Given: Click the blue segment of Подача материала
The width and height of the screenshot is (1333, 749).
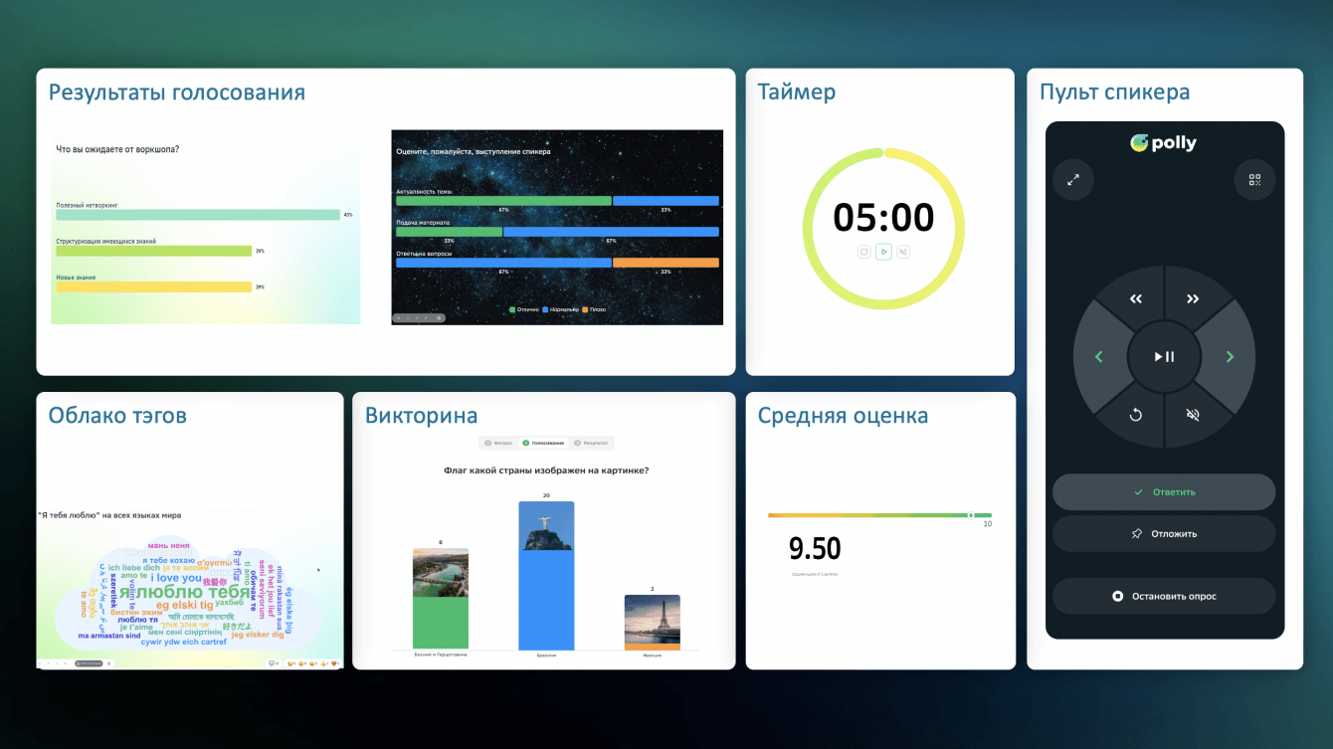Looking at the screenshot, I should pos(611,232).
